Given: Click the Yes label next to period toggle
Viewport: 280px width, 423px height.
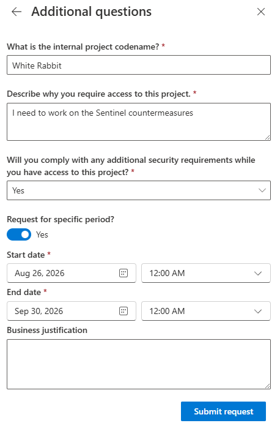Looking at the screenshot, I should click(x=42, y=234).
